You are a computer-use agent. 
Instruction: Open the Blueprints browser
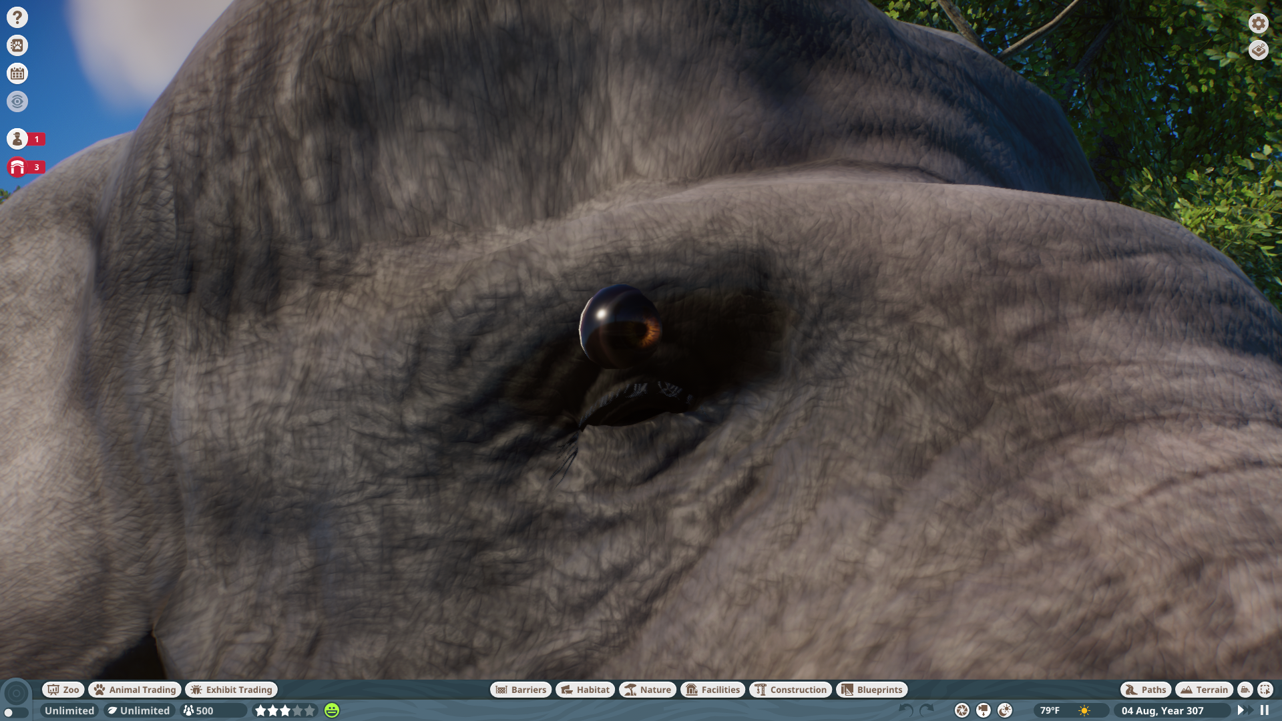coord(871,690)
